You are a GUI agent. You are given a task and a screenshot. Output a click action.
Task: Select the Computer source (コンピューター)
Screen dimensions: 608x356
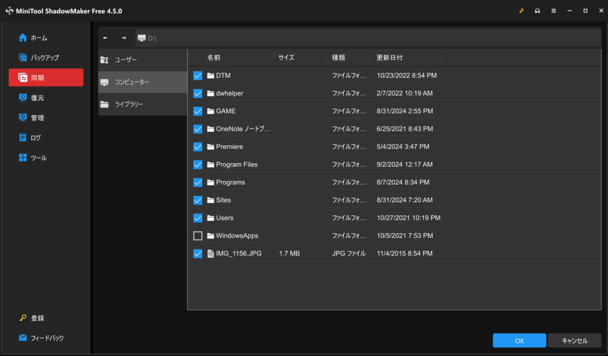tap(142, 82)
